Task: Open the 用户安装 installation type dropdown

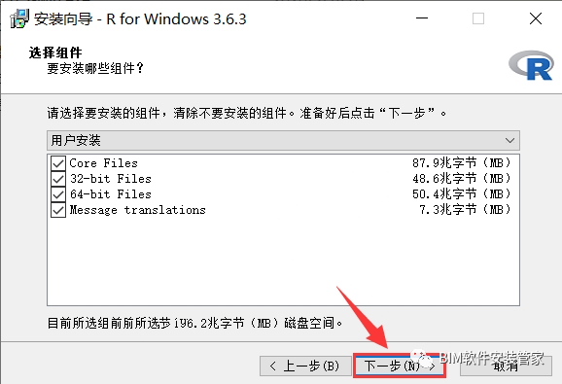Action: click(x=283, y=140)
